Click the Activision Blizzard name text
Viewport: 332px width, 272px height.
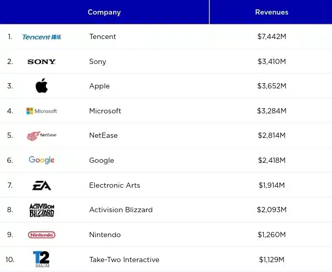pyautogui.click(x=121, y=210)
